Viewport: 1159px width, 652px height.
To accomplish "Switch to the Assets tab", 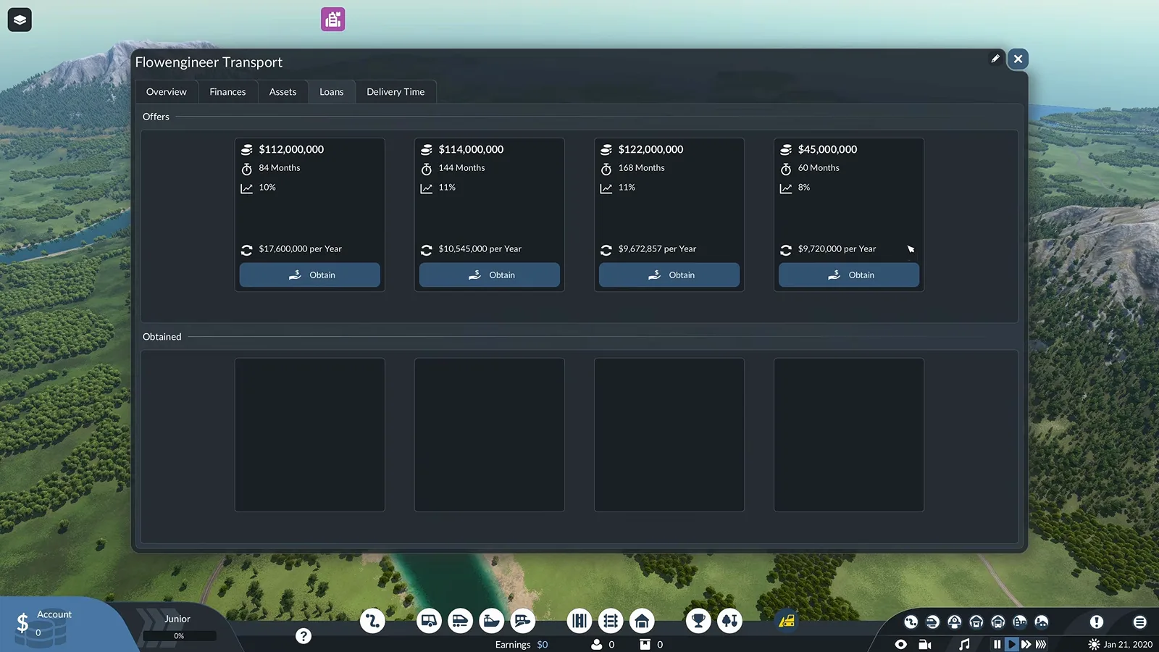I will point(283,92).
